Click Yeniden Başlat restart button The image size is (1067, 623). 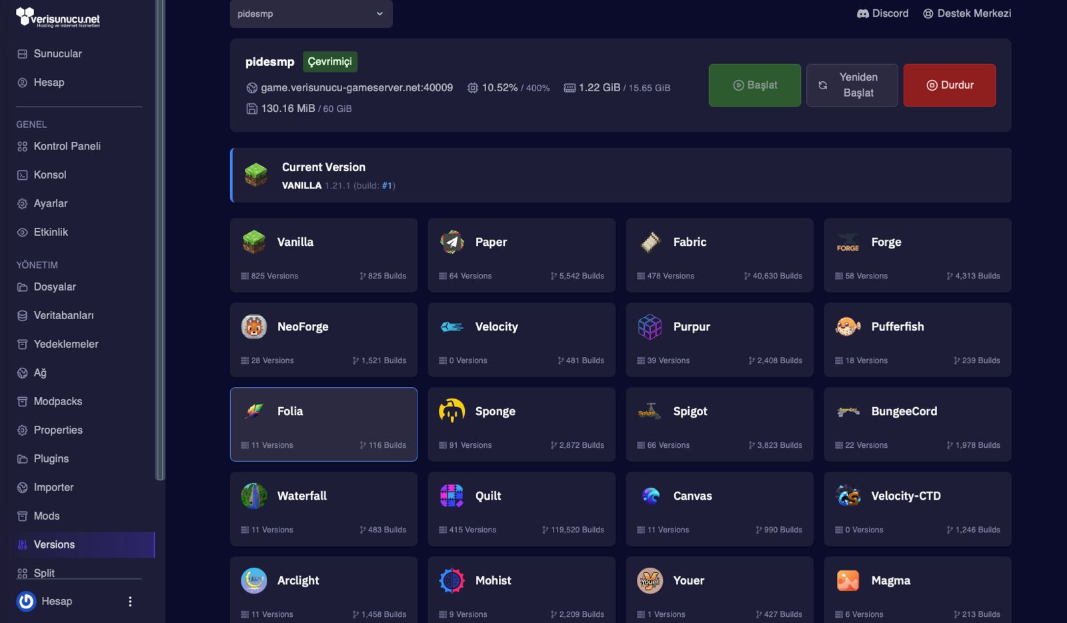click(x=852, y=85)
